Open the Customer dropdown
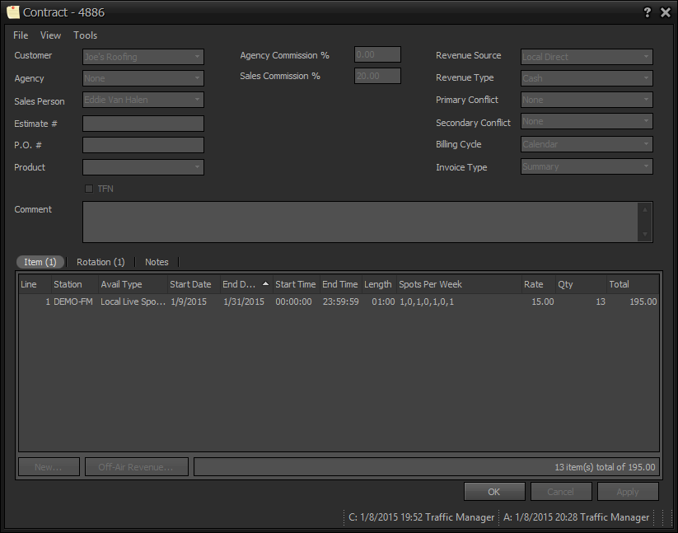 (x=143, y=57)
